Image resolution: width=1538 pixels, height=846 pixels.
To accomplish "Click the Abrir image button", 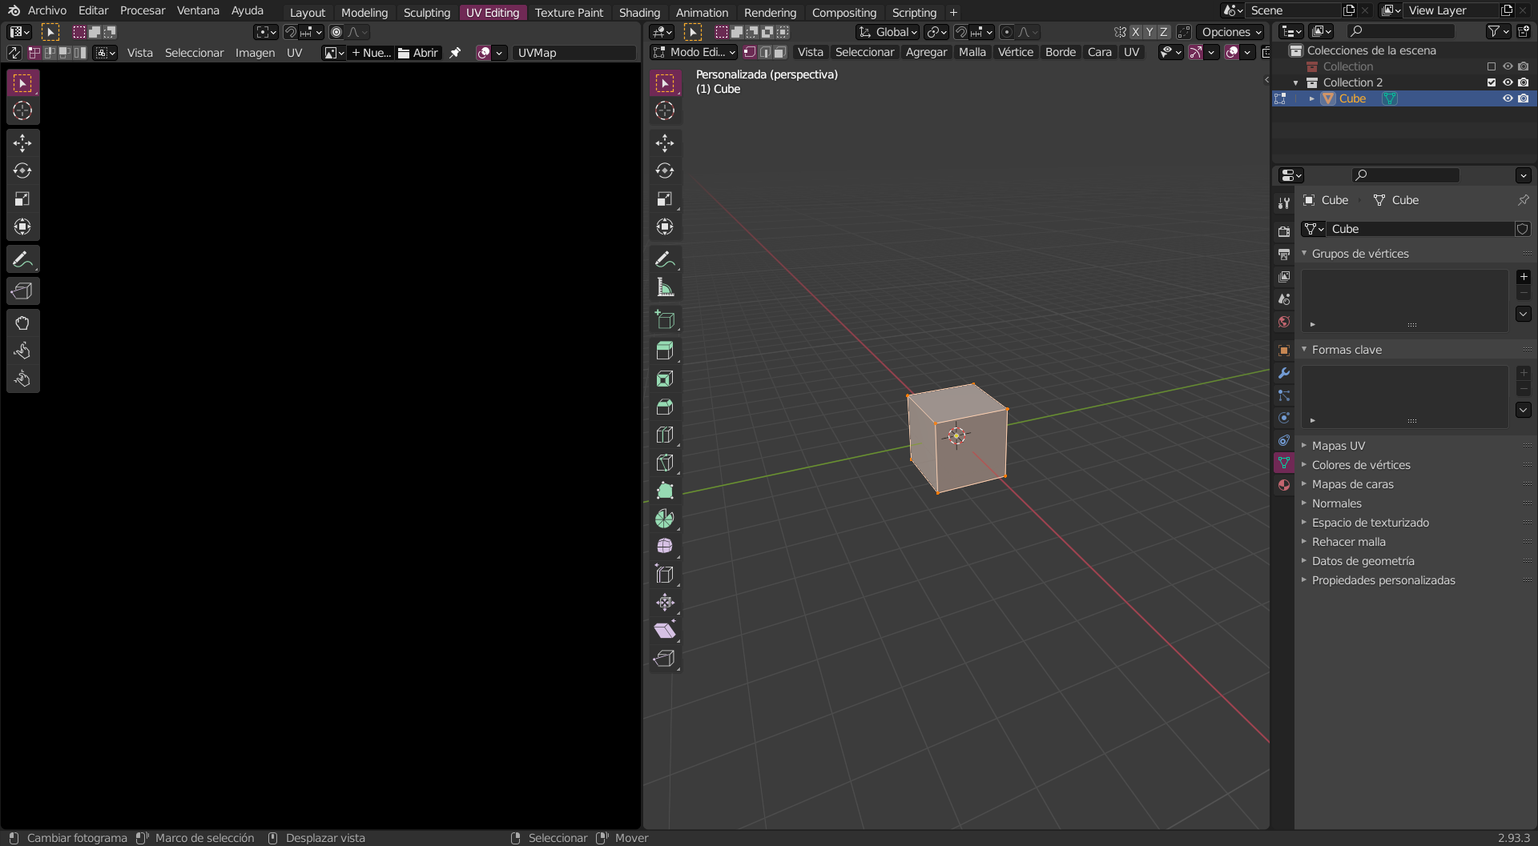I will (418, 53).
